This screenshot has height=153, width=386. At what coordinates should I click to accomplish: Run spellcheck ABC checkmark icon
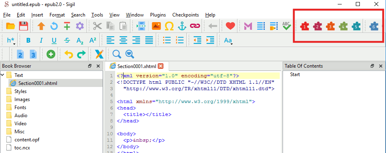[x=287, y=26]
